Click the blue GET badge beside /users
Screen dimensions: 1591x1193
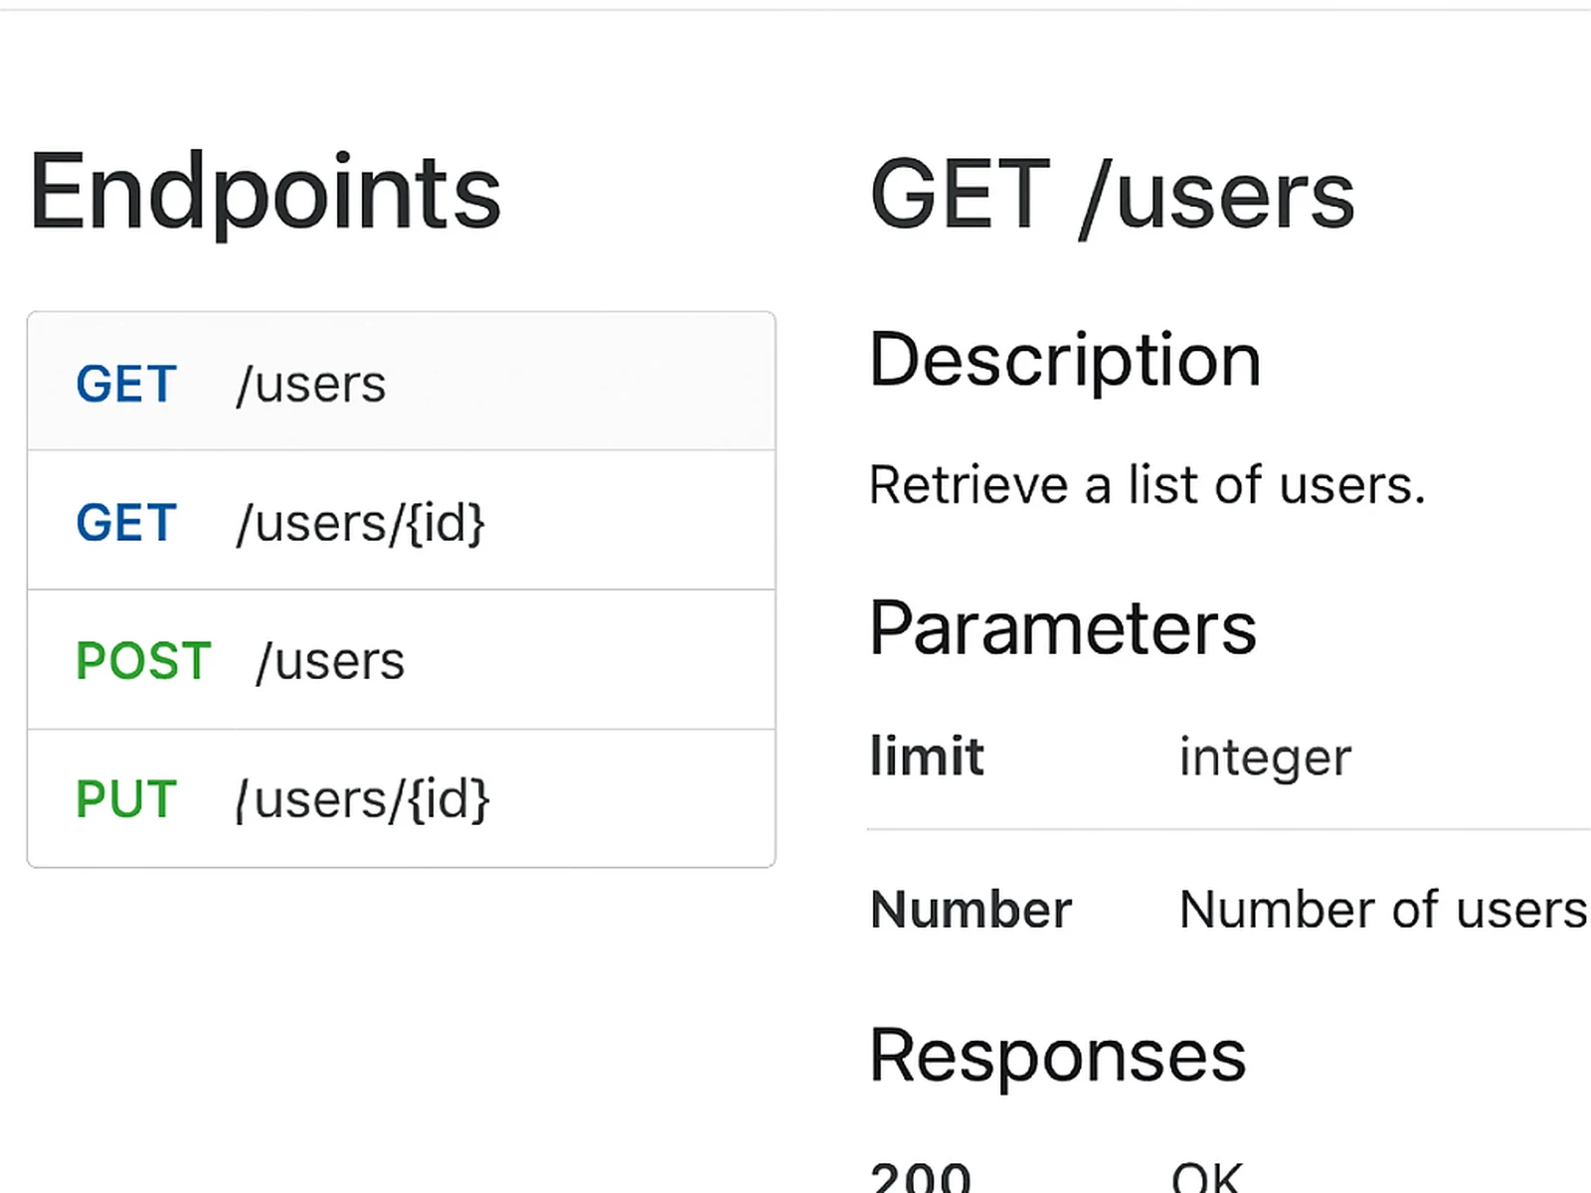click(125, 384)
